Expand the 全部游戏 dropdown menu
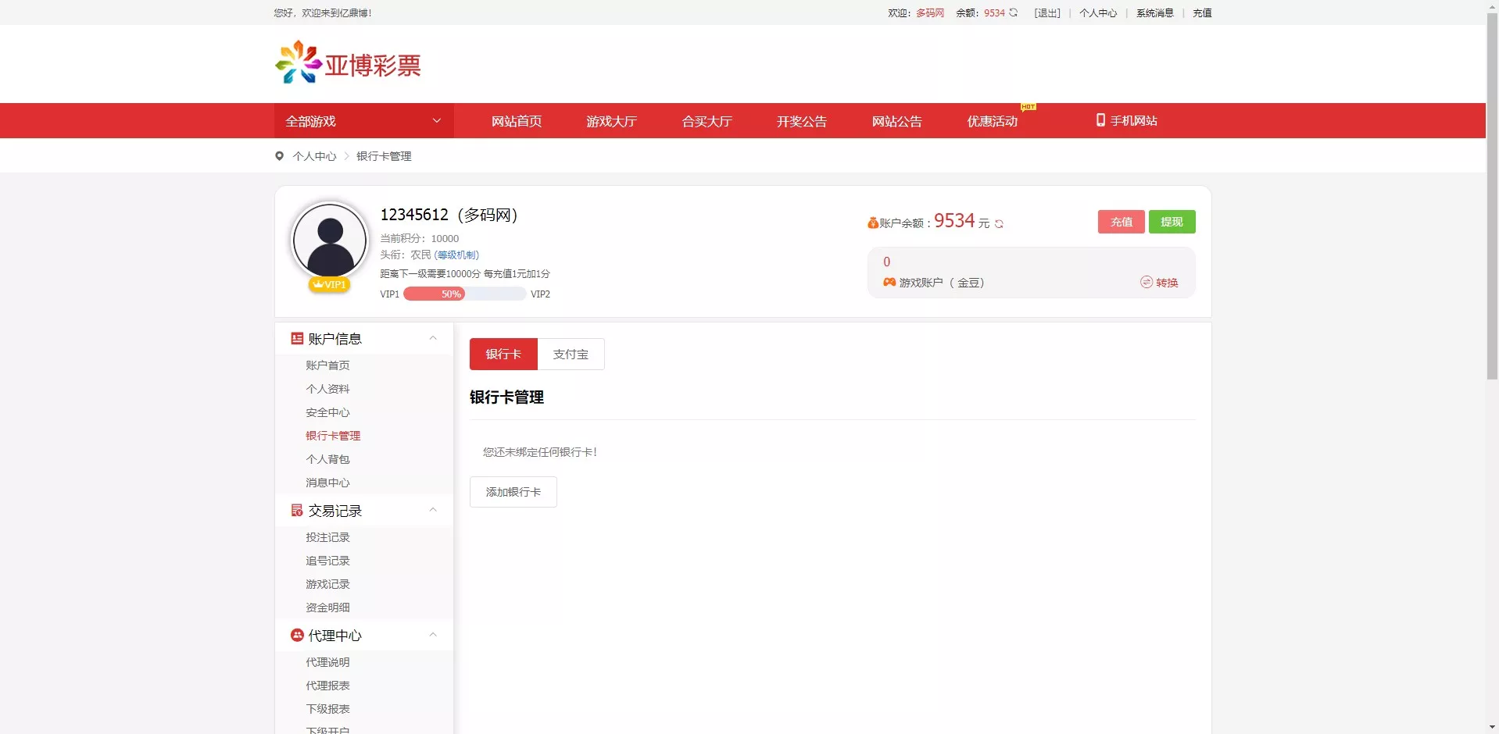 [x=436, y=121]
